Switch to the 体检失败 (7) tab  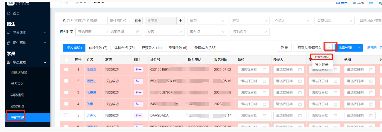[x=98, y=48]
